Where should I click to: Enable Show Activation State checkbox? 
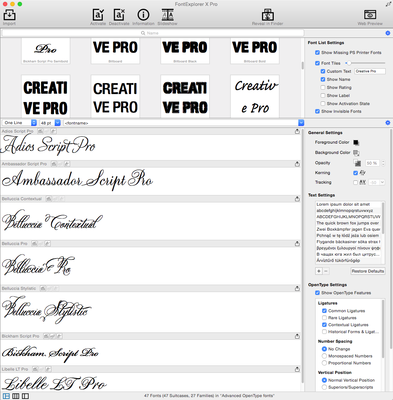click(323, 104)
